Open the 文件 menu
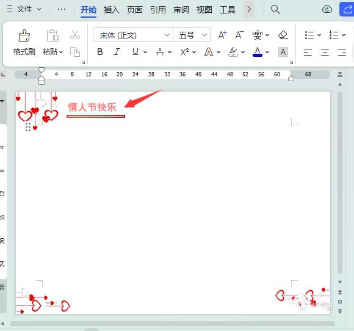This screenshot has height=331, width=354. coord(24,9)
